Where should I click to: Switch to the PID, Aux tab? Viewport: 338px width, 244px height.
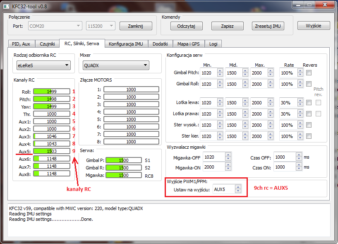[x=21, y=43]
